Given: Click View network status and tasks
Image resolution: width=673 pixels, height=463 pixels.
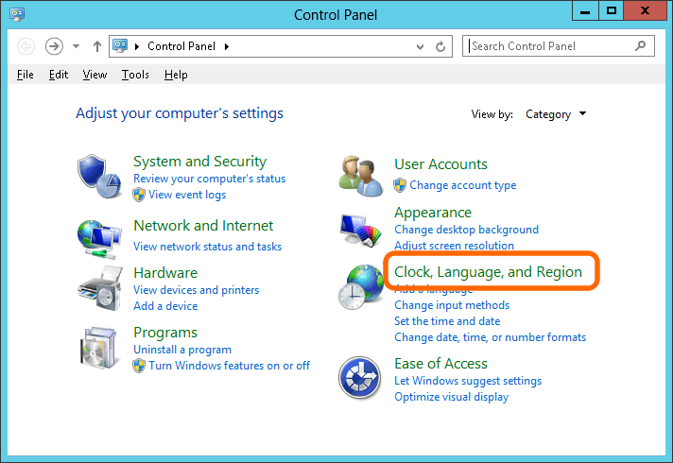Looking at the screenshot, I should tap(208, 247).
